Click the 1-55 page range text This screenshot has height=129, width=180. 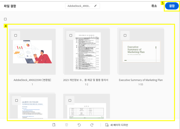click(141, 85)
